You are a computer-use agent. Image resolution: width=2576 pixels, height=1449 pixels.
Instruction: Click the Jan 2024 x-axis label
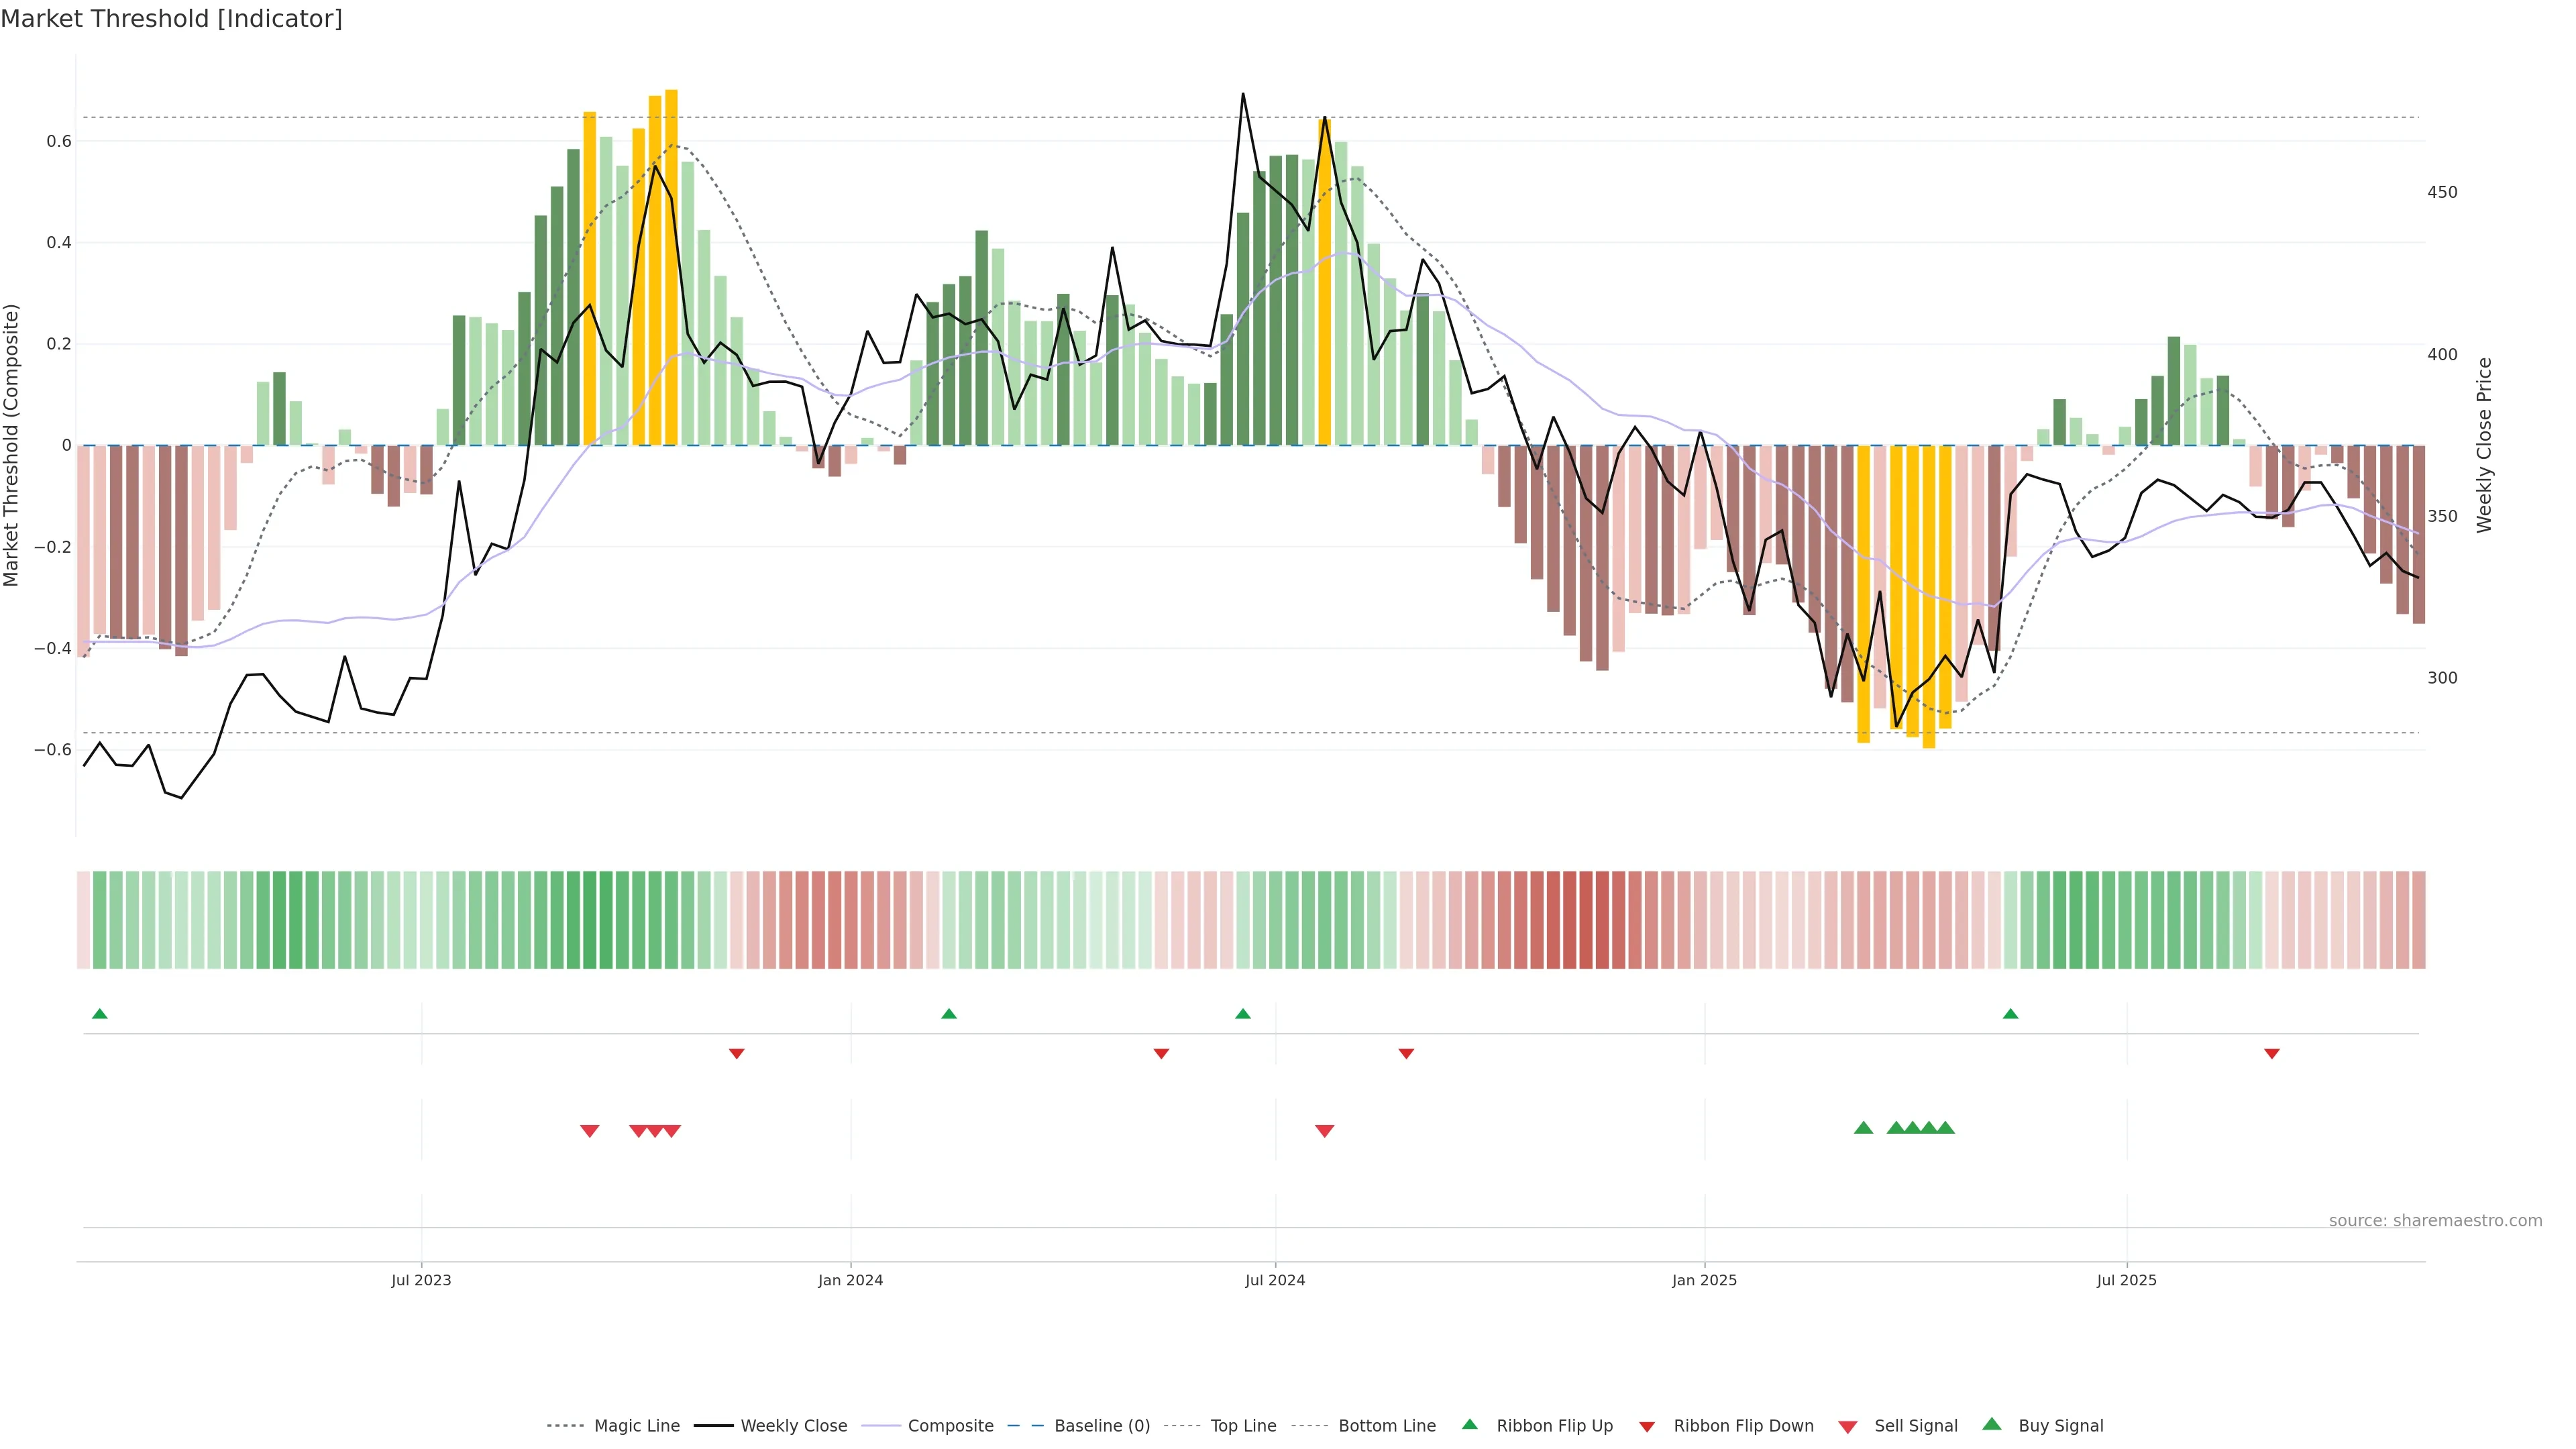(x=850, y=1280)
